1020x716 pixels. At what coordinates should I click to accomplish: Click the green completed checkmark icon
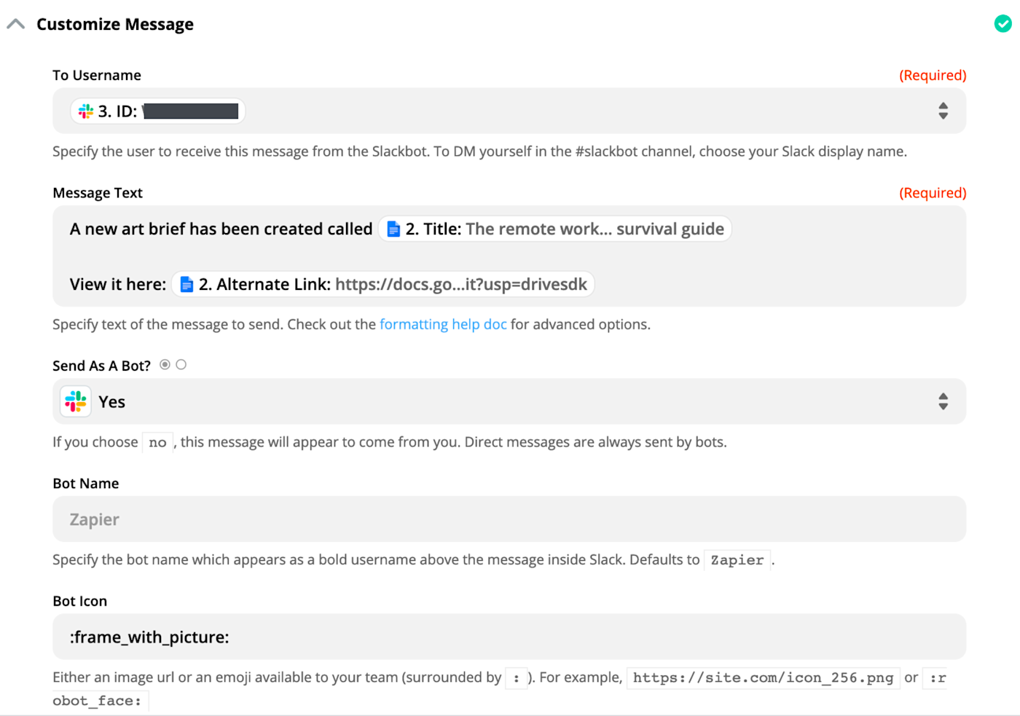1003,24
